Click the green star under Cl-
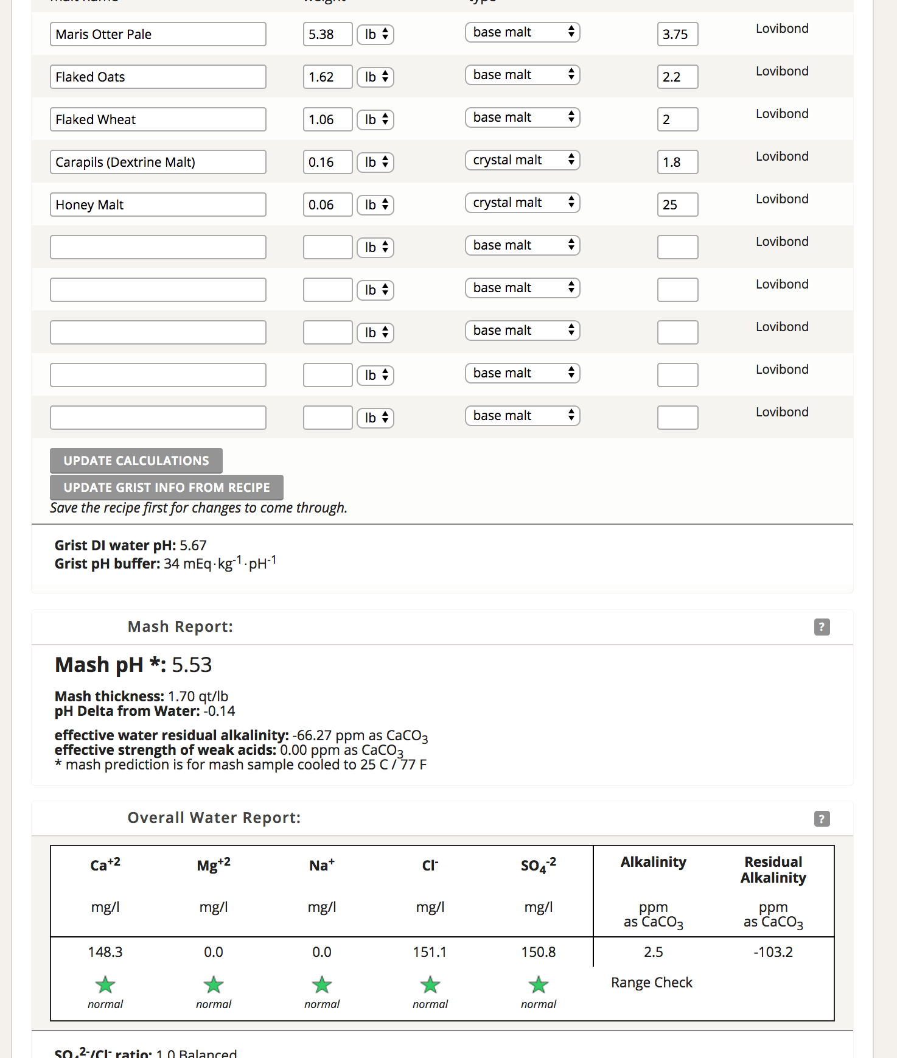 tap(430, 984)
